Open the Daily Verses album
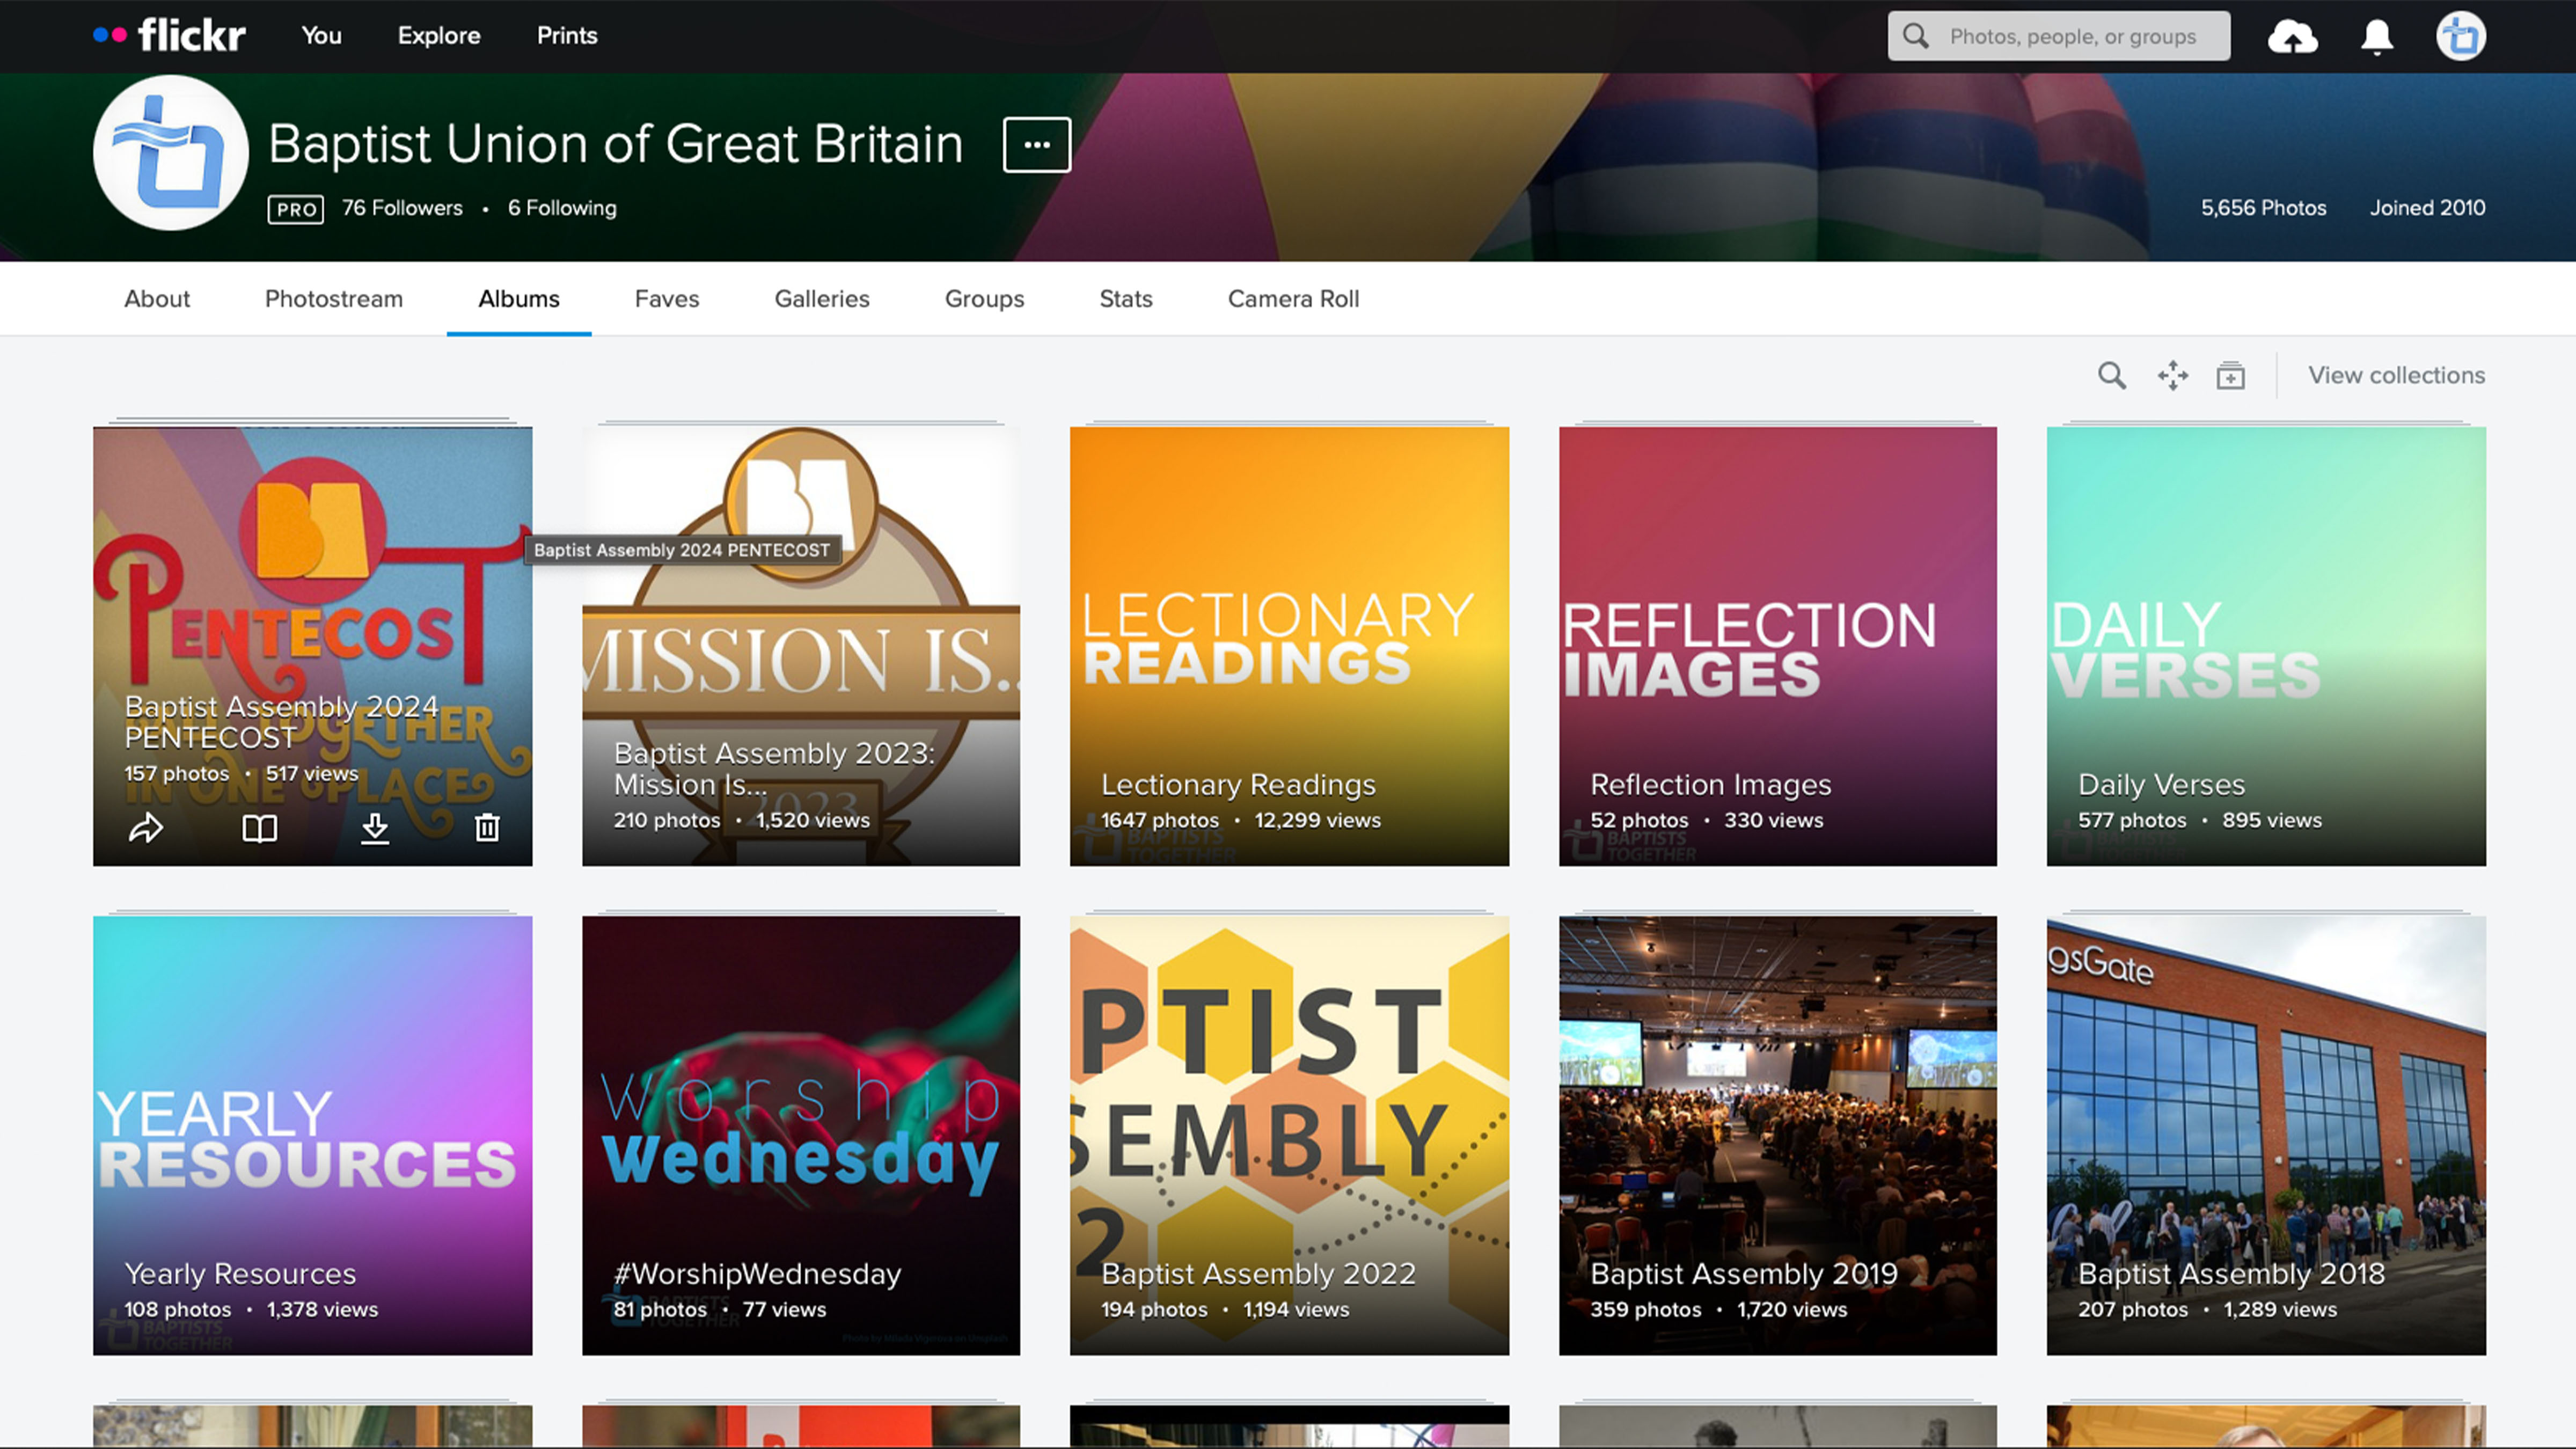The height and width of the screenshot is (1449, 2576). pos(2266,646)
